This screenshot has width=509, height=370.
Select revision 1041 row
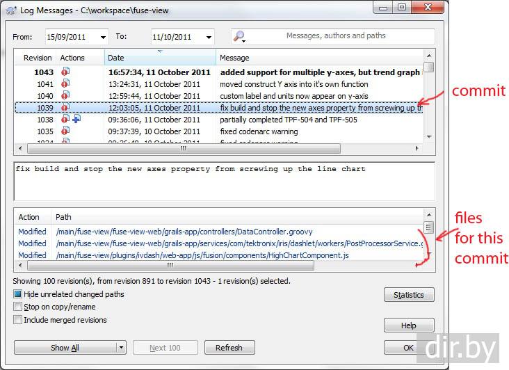(218, 84)
